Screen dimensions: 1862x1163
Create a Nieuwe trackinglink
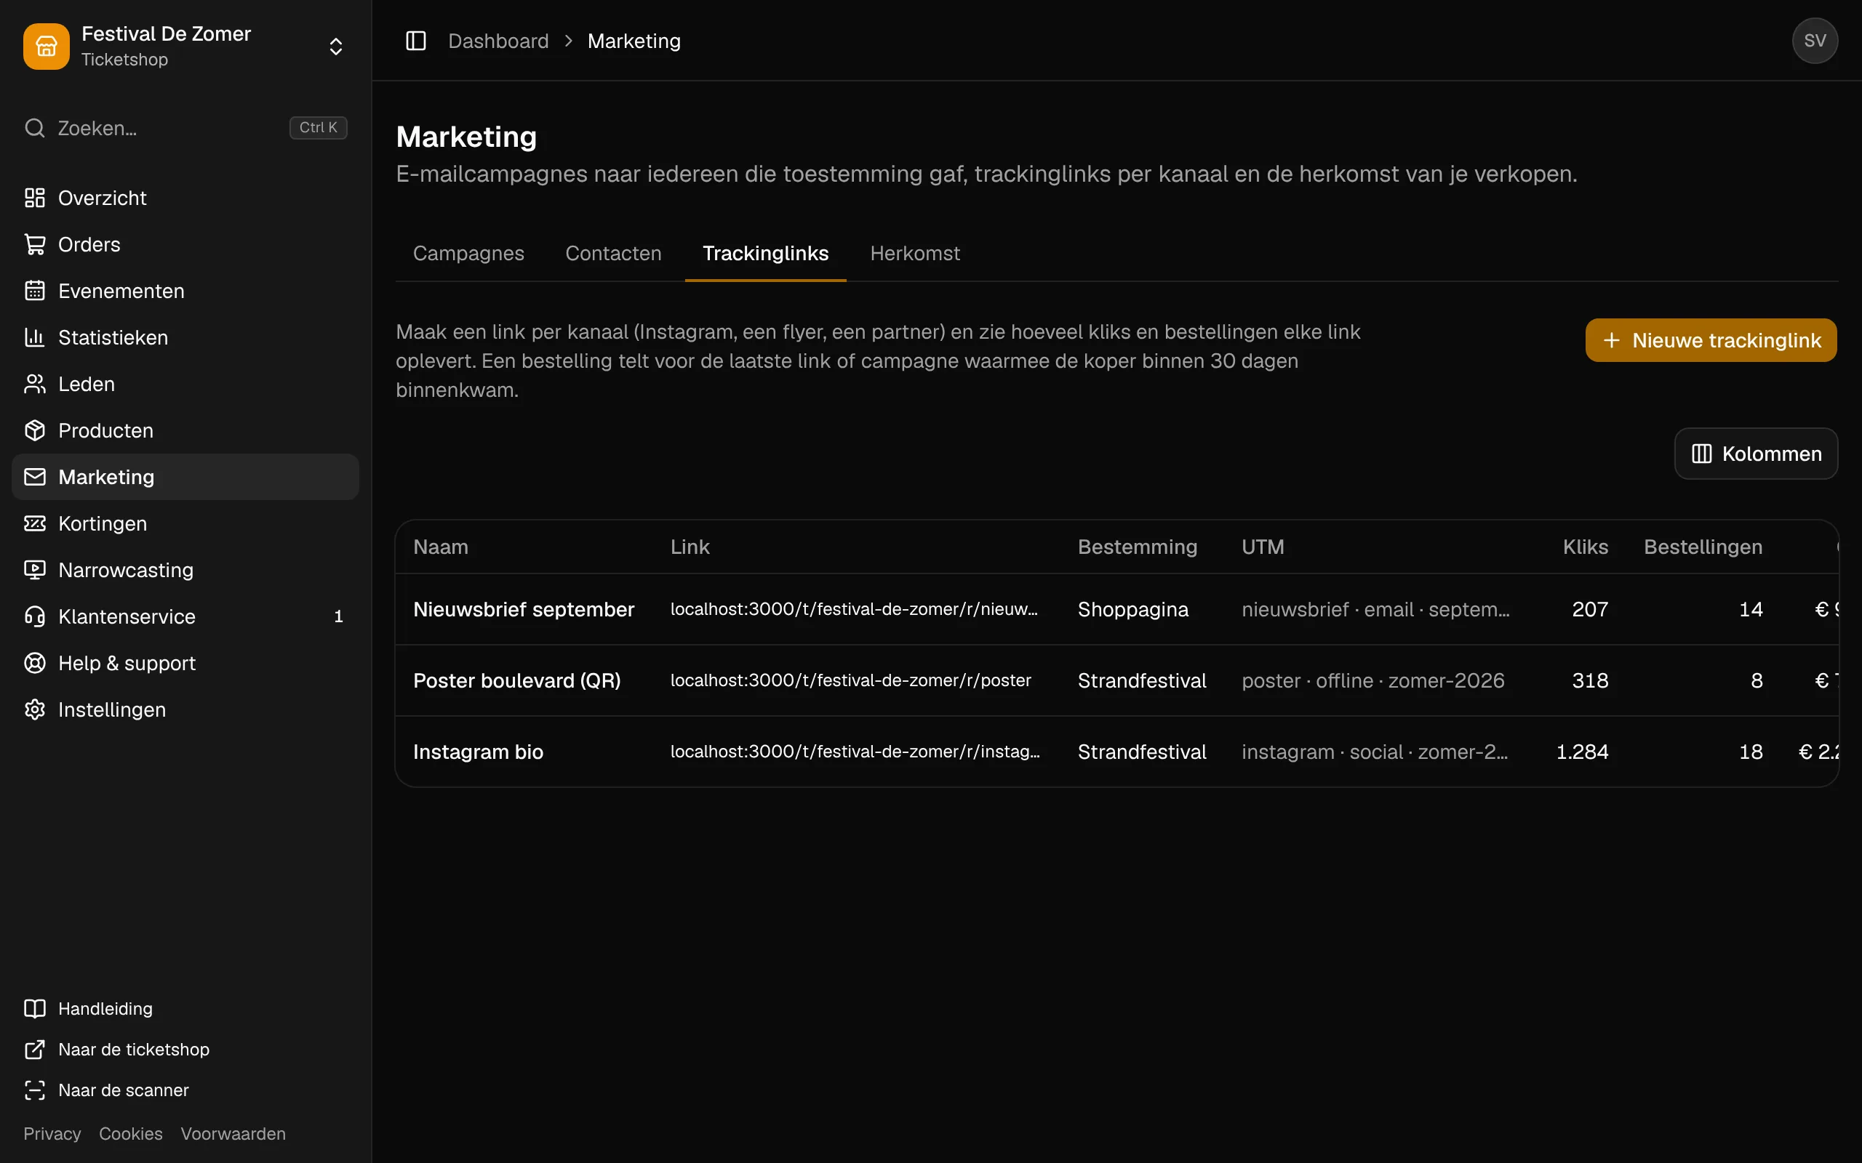click(1711, 340)
